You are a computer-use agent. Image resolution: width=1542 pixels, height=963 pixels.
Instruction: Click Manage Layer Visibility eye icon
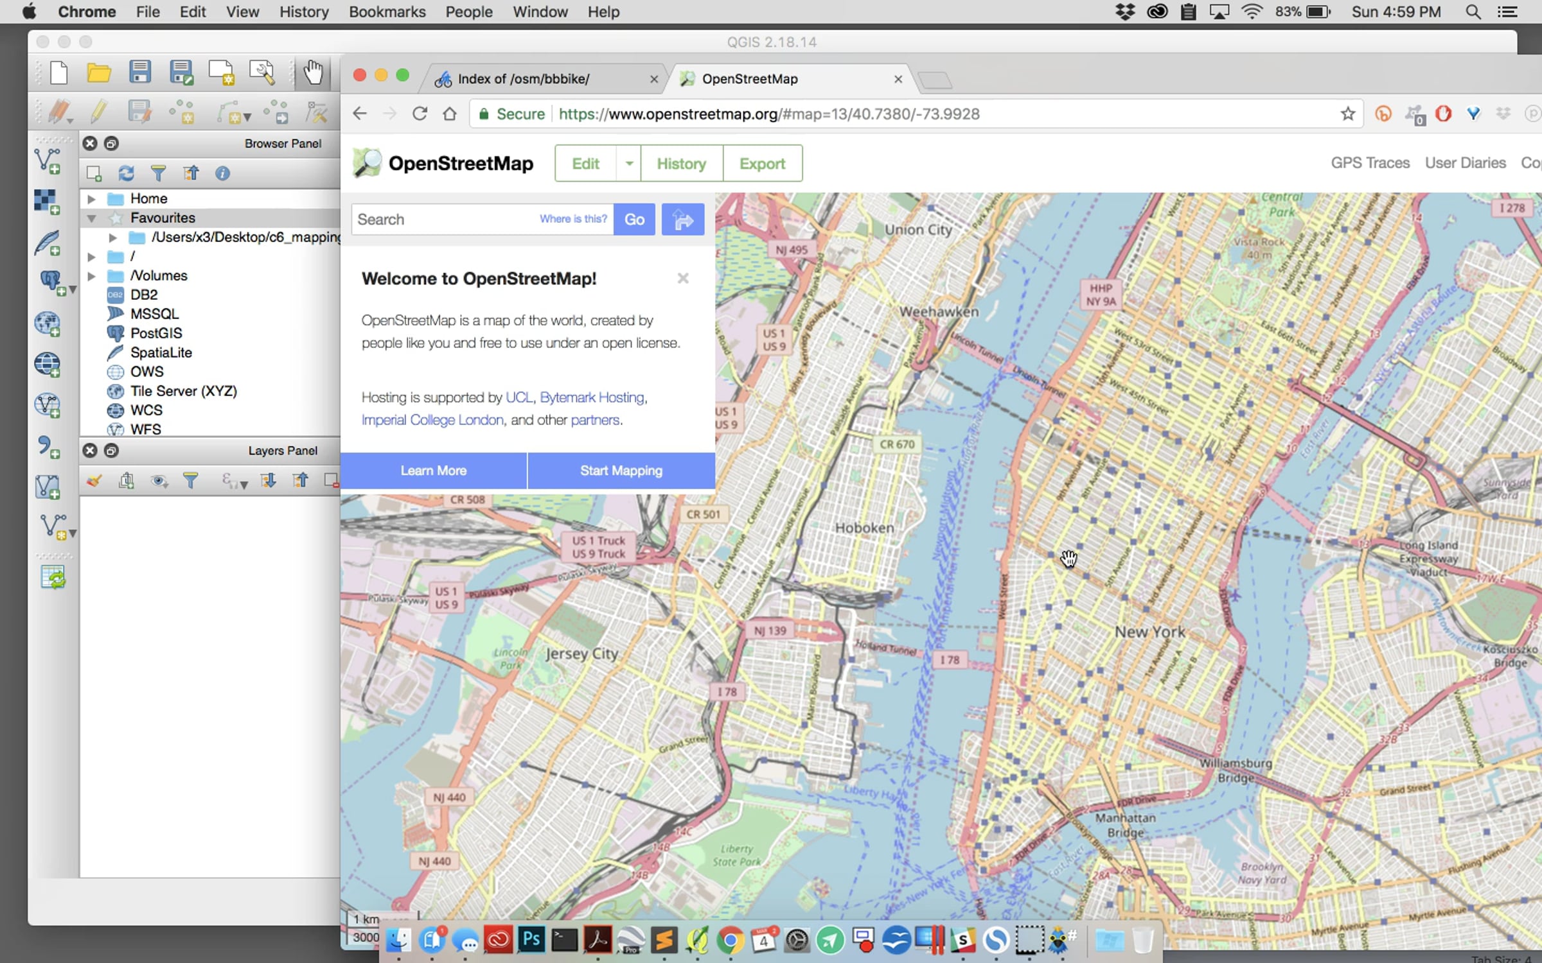(x=159, y=481)
